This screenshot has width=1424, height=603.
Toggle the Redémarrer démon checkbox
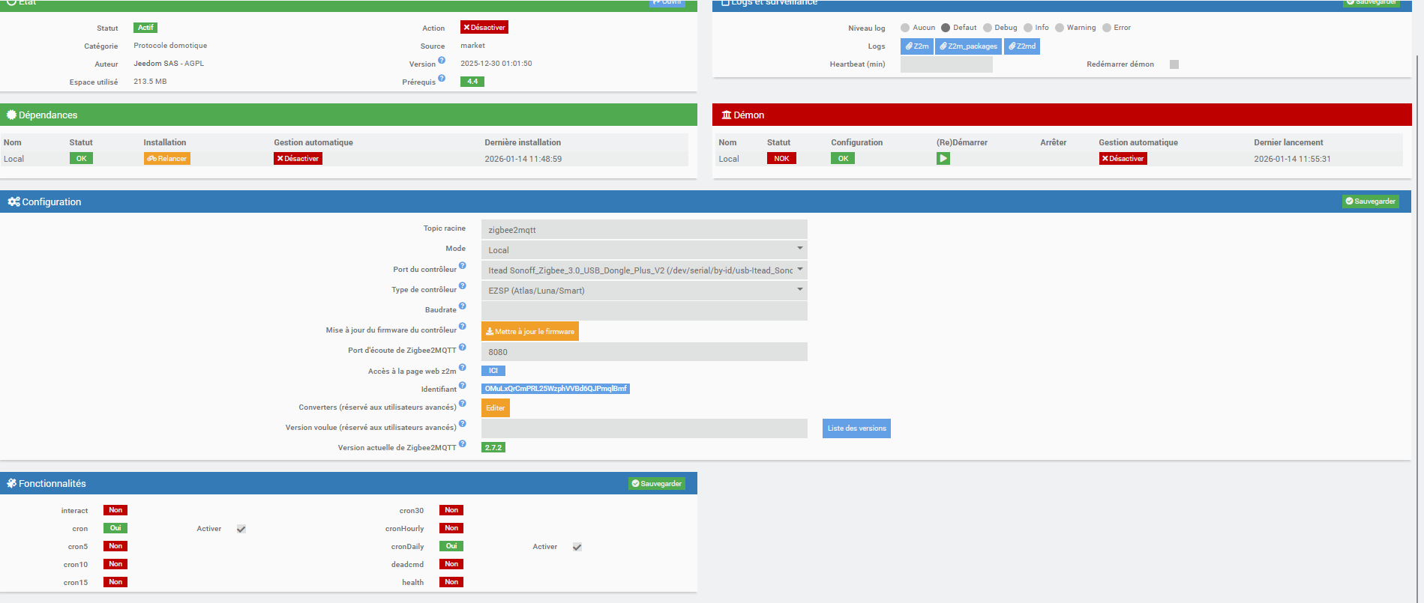coord(1174,64)
